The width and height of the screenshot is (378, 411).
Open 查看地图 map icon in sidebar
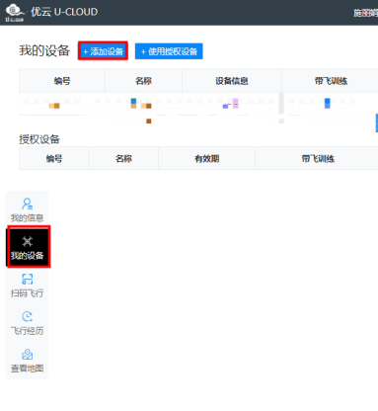[28, 355]
